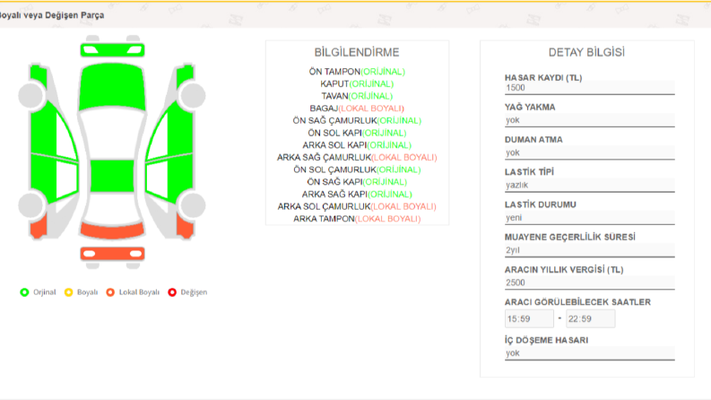Click the yellow Boyalı legend circle
This screenshot has width=711, height=400.
68,292
